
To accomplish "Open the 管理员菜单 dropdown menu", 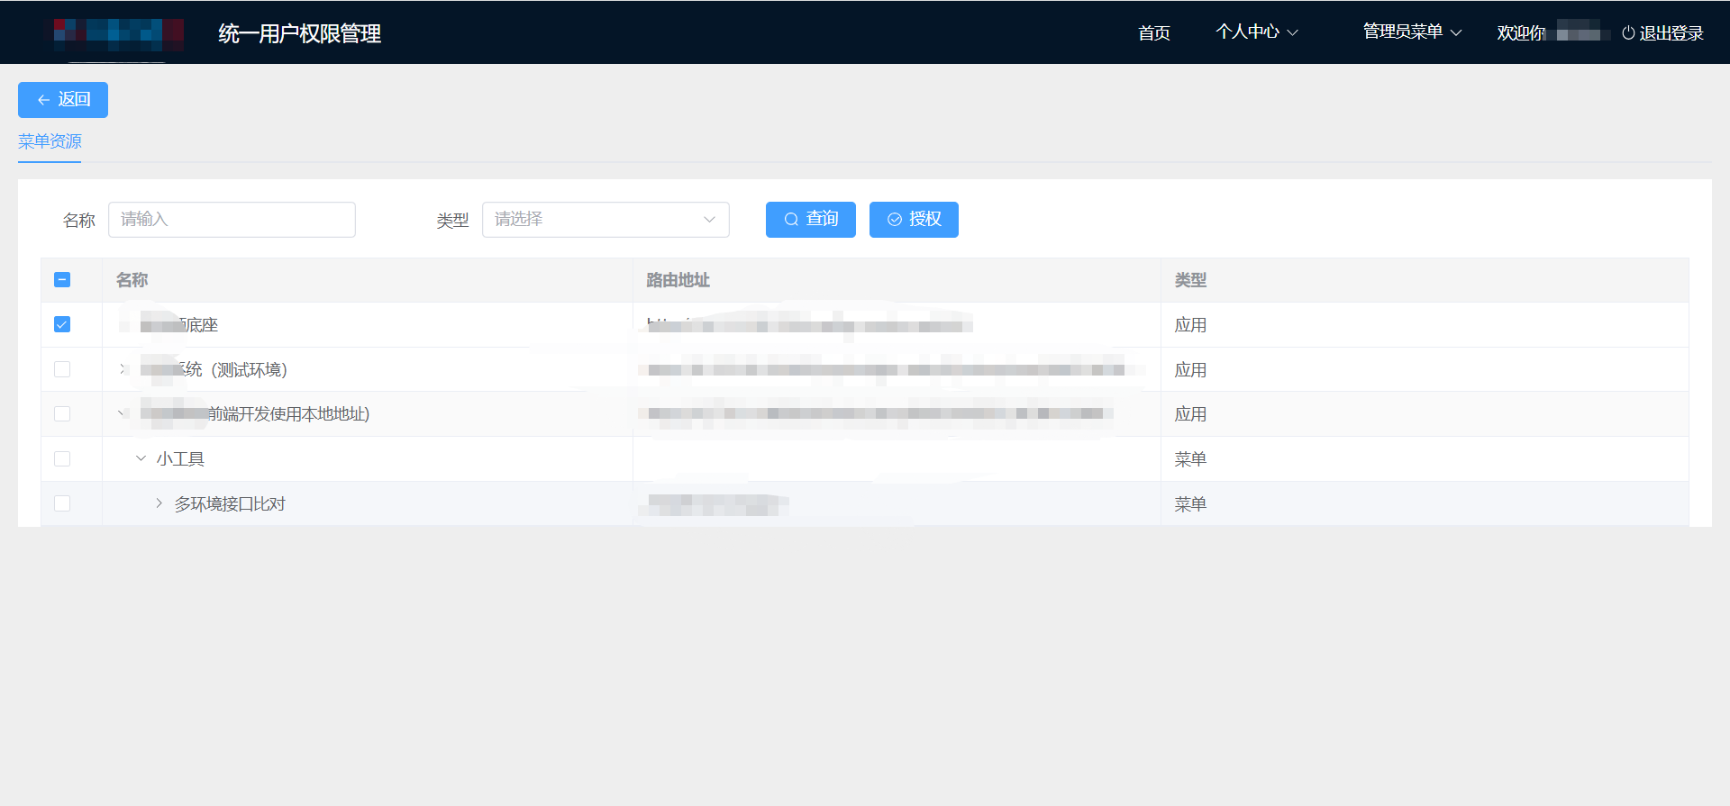I will tap(1412, 32).
